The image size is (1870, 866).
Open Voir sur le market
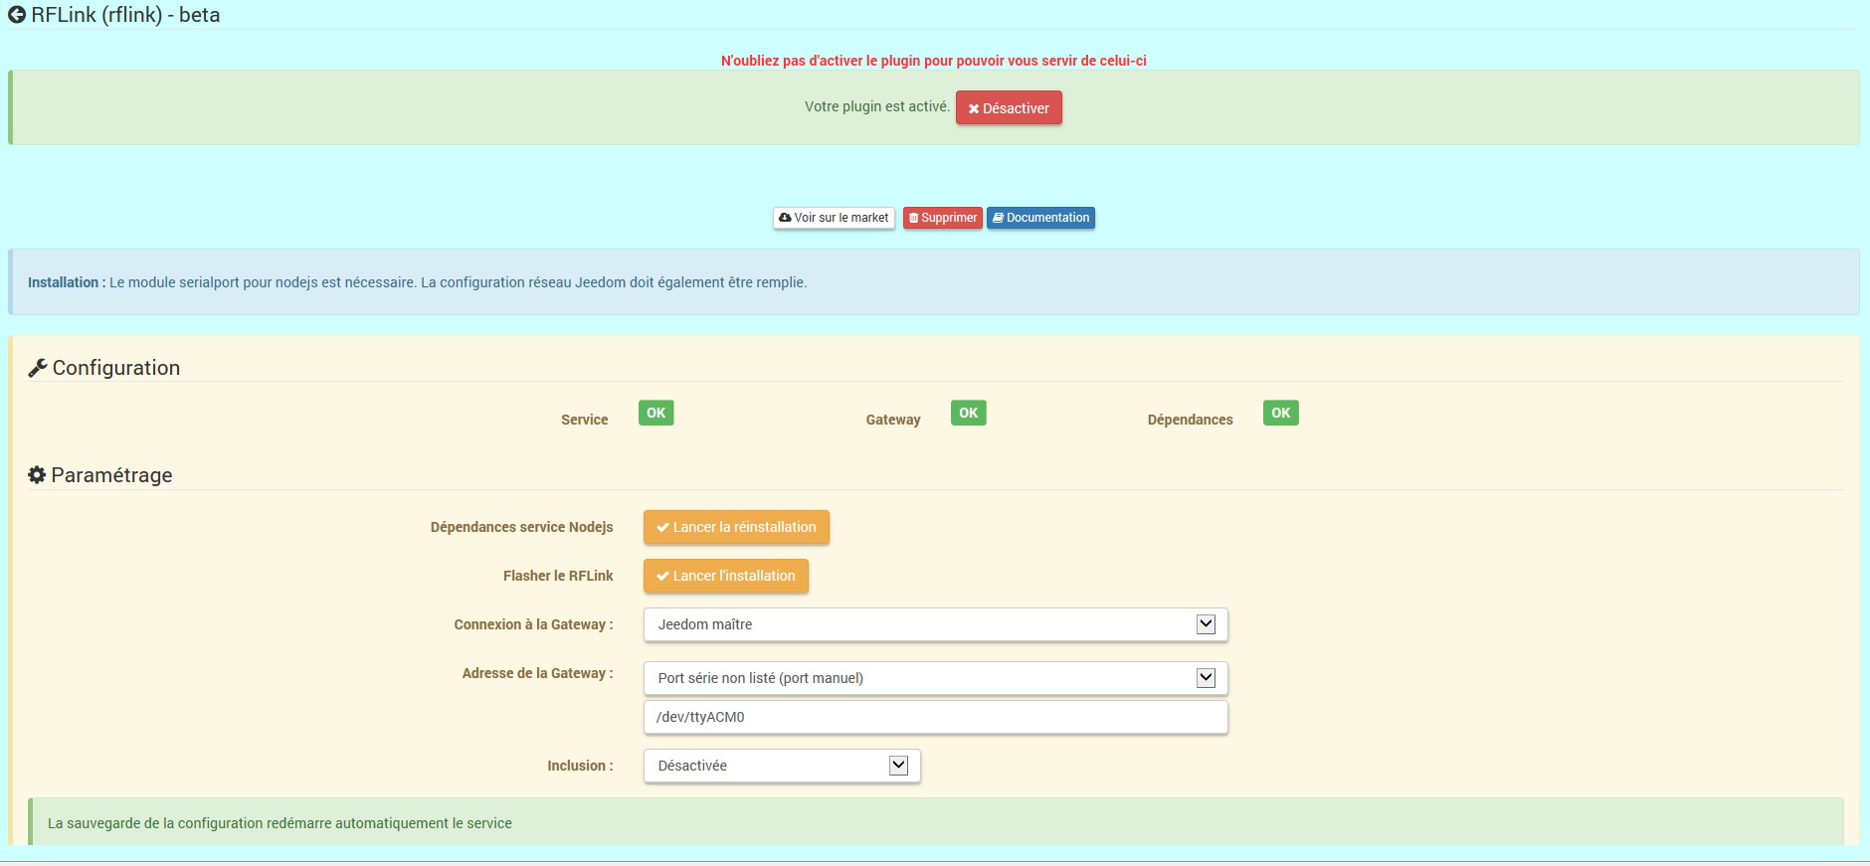(x=834, y=218)
